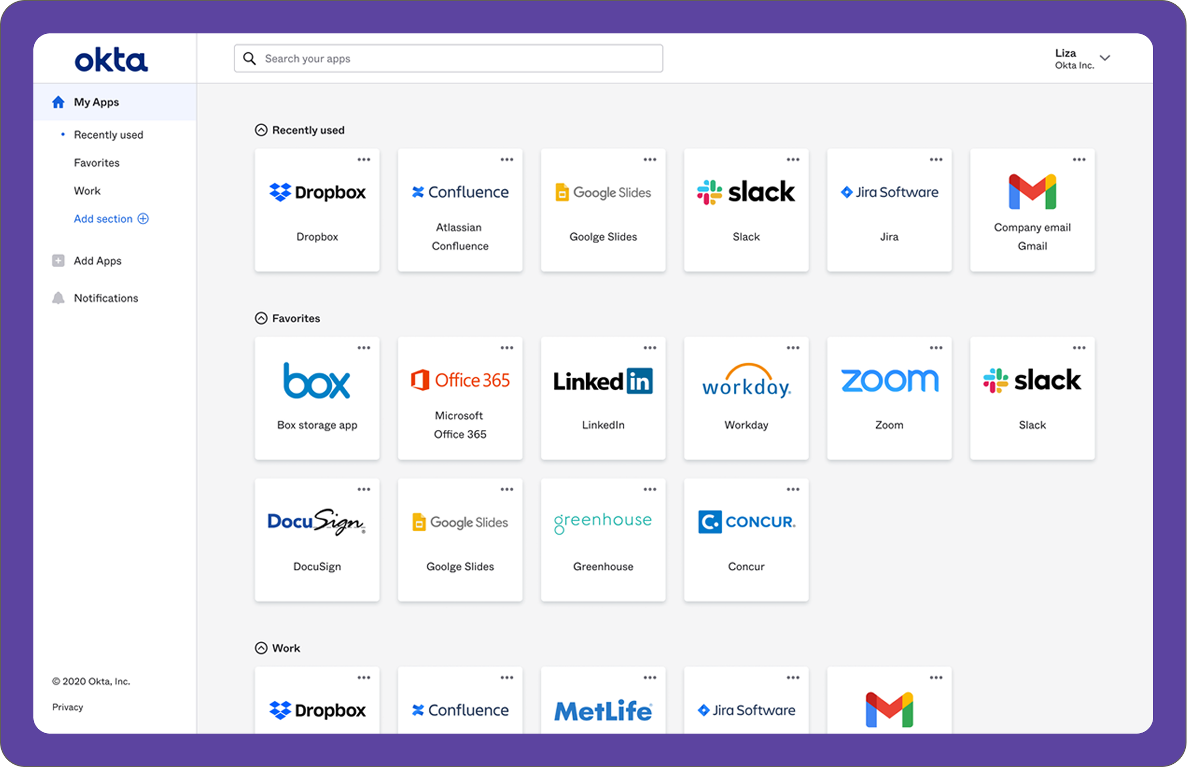Open the Notifications panel
The width and height of the screenshot is (1187, 767).
tap(105, 297)
